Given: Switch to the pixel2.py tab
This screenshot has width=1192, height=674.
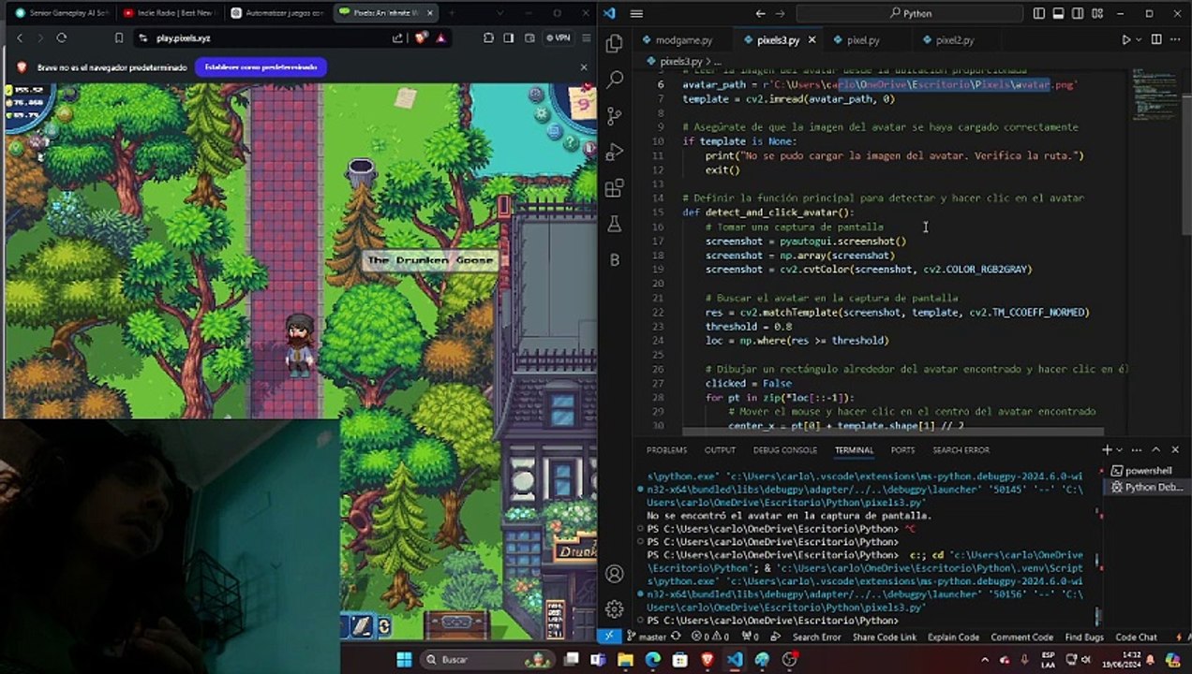Looking at the screenshot, I should pyautogui.click(x=954, y=40).
